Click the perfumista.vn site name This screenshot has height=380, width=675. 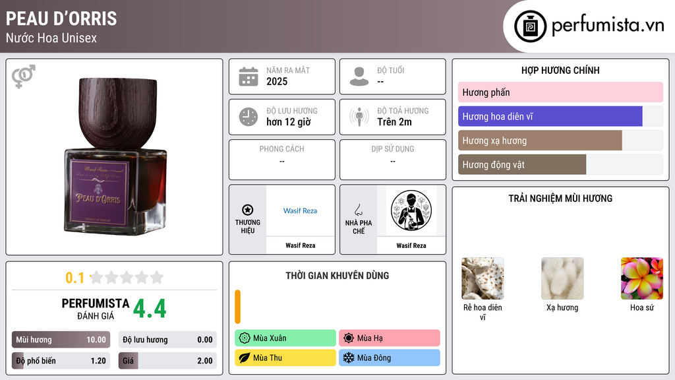pyautogui.click(x=608, y=26)
